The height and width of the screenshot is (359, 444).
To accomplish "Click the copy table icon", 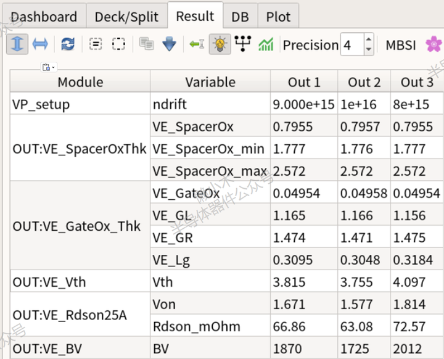I will (147, 44).
